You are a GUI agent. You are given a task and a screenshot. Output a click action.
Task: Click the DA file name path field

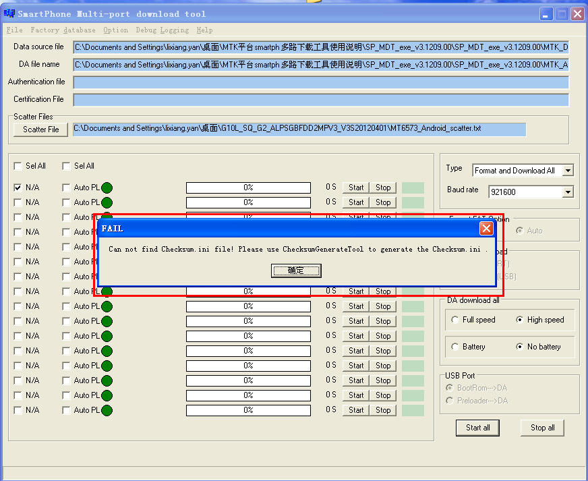[321, 65]
